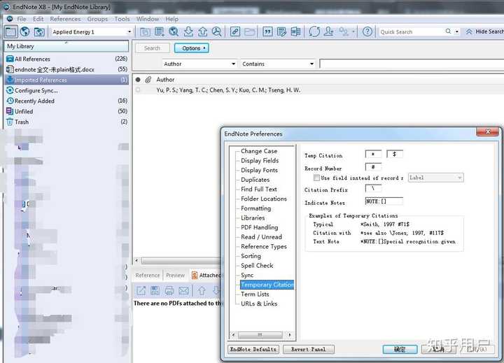Screen dimensions: 504x363
Task: Open the Quick Search options arrow
Action: (456, 31)
